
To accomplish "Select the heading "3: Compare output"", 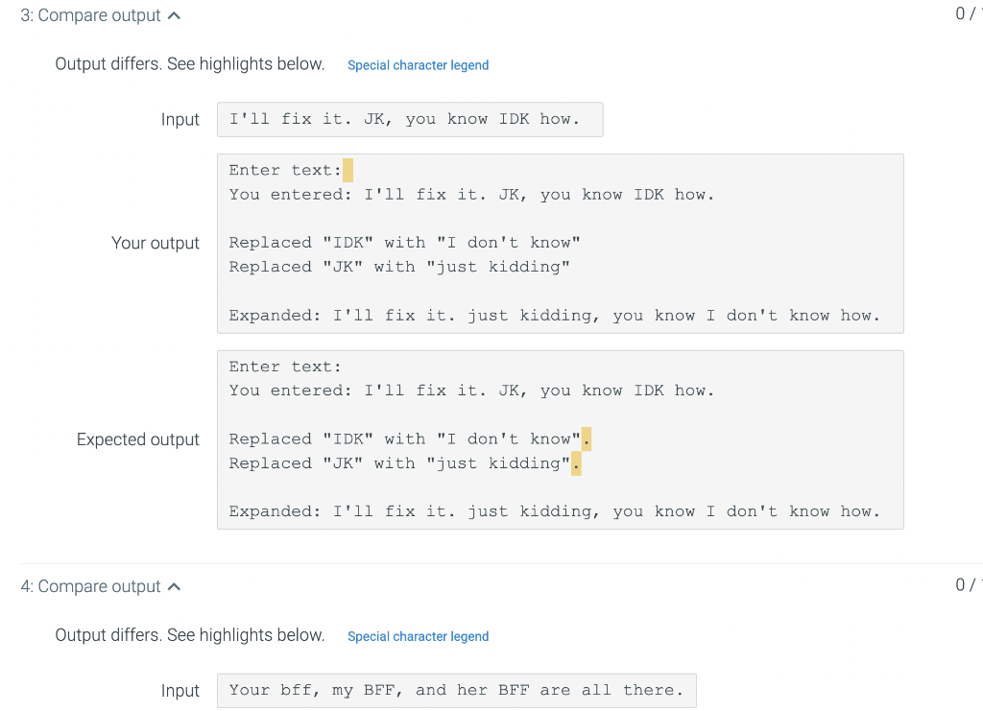I will coord(91,14).
